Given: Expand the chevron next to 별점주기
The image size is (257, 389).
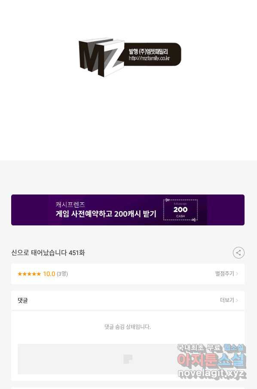Looking at the screenshot, I should click(237, 274).
